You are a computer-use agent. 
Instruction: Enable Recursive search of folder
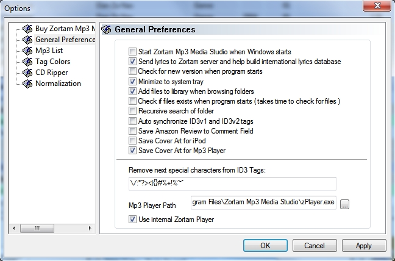132,111
